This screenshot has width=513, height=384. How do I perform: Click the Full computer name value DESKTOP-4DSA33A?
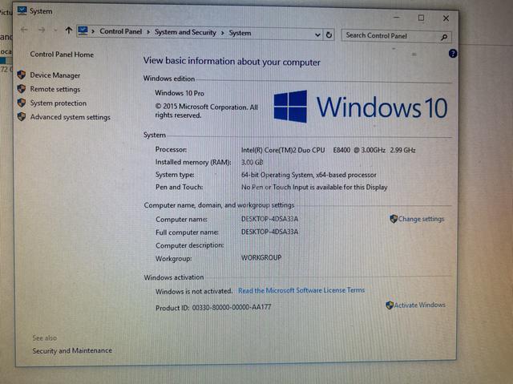click(x=269, y=232)
